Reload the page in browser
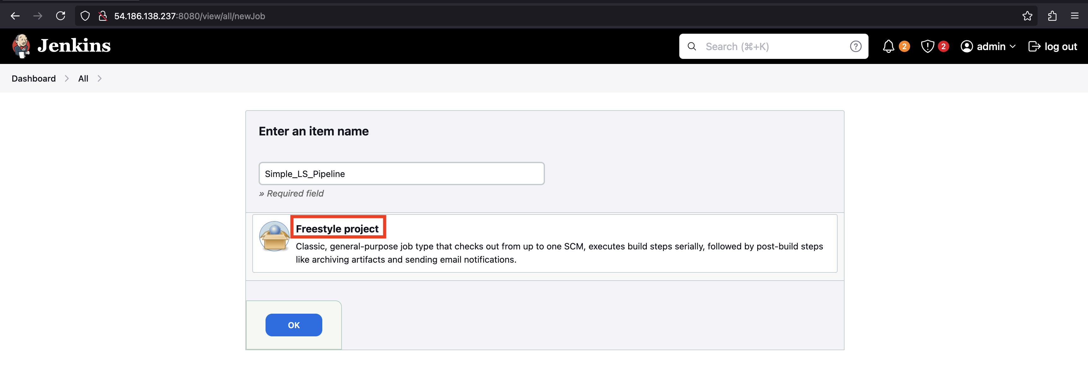 click(x=61, y=16)
